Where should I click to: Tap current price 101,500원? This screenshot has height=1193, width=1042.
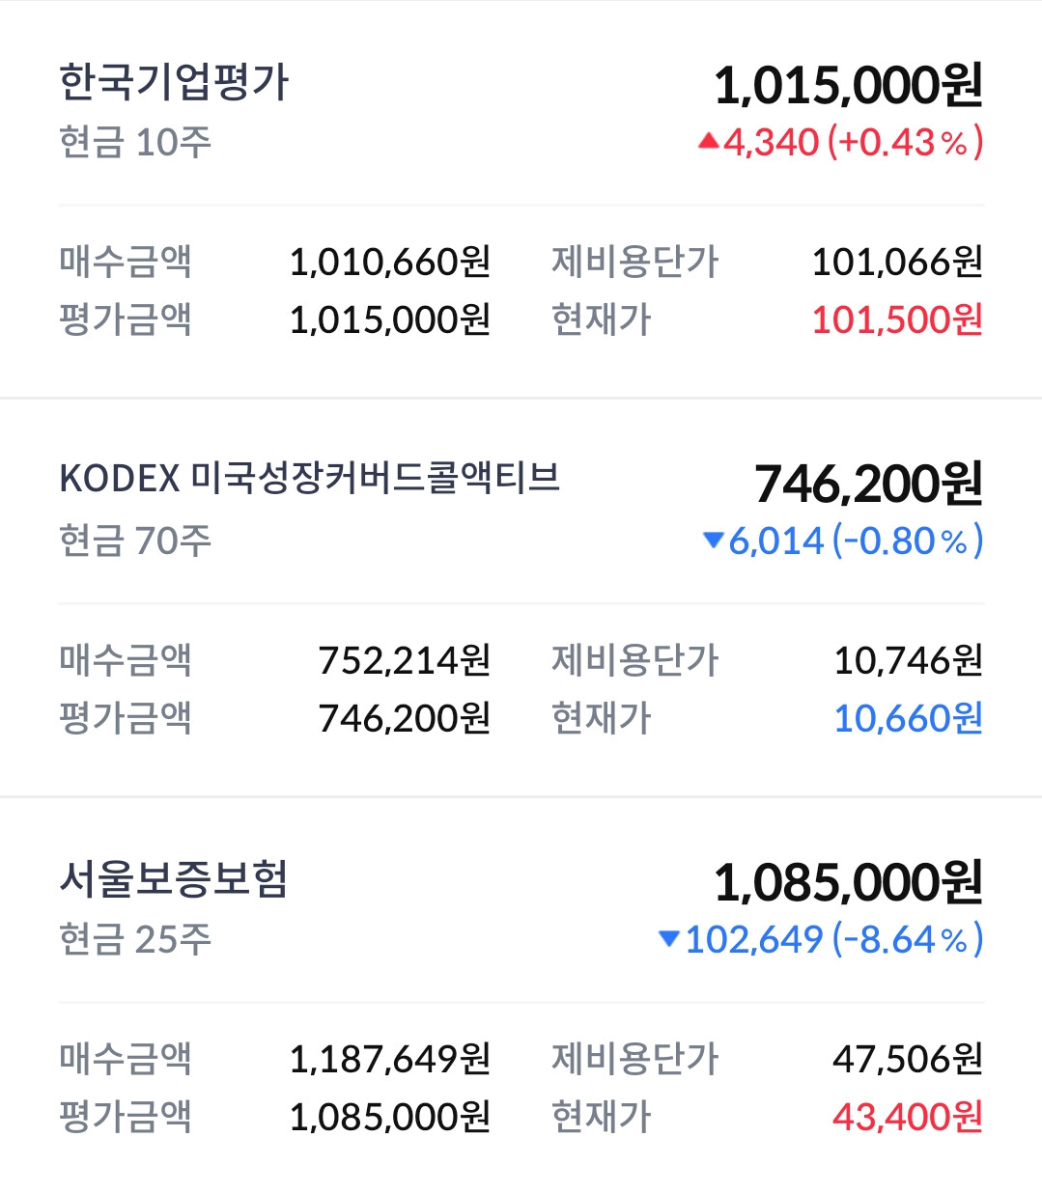point(897,319)
